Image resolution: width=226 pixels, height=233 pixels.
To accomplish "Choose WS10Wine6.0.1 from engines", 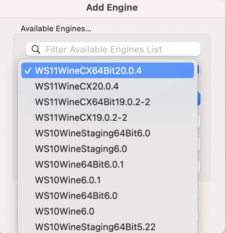I will [108, 180].
